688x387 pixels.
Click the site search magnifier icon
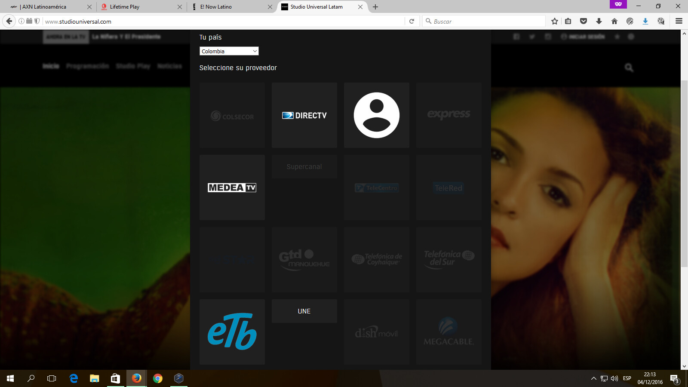[x=629, y=68]
